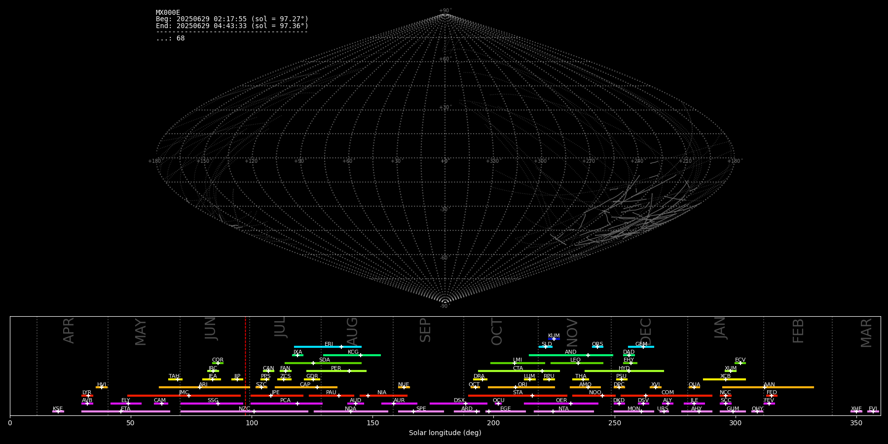Select the SSG shower label

coord(213,400)
